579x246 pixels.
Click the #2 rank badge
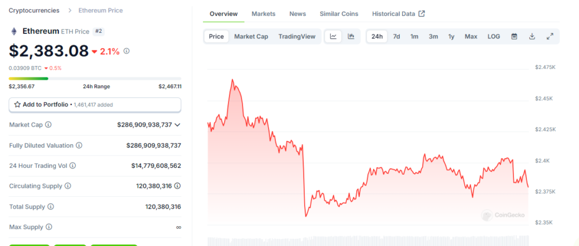click(x=98, y=32)
